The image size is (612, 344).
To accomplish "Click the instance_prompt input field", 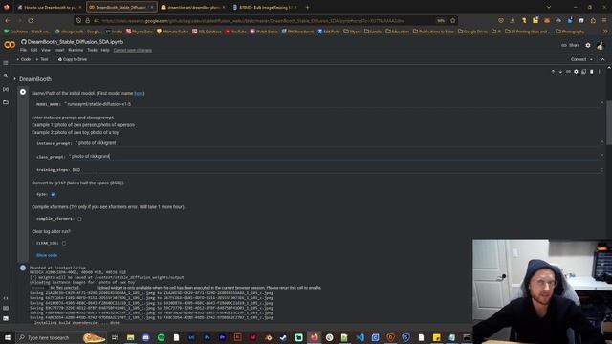I will tap(339, 143).
